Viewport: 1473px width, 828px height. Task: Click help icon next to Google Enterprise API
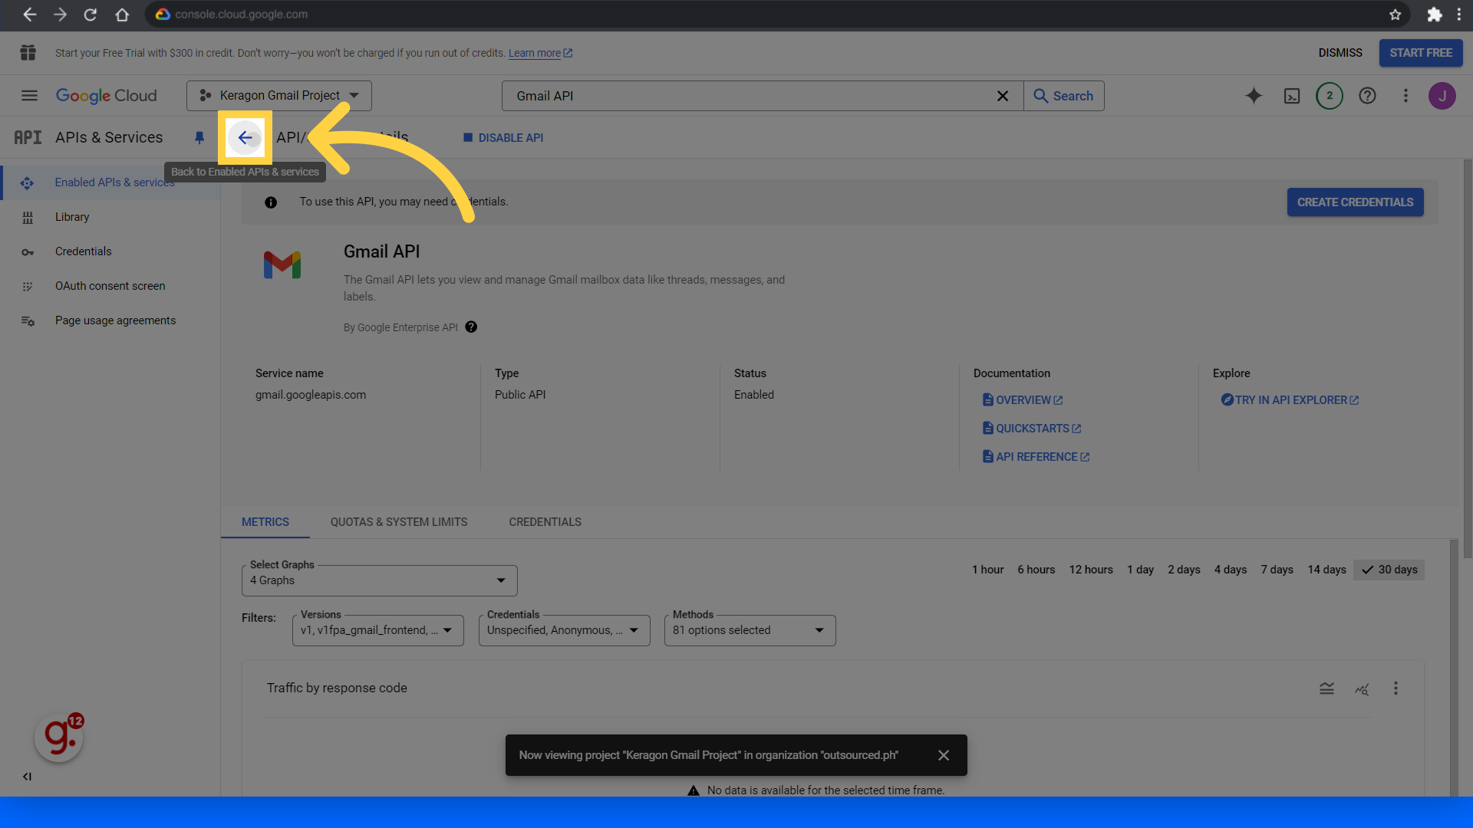click(471, 327)
